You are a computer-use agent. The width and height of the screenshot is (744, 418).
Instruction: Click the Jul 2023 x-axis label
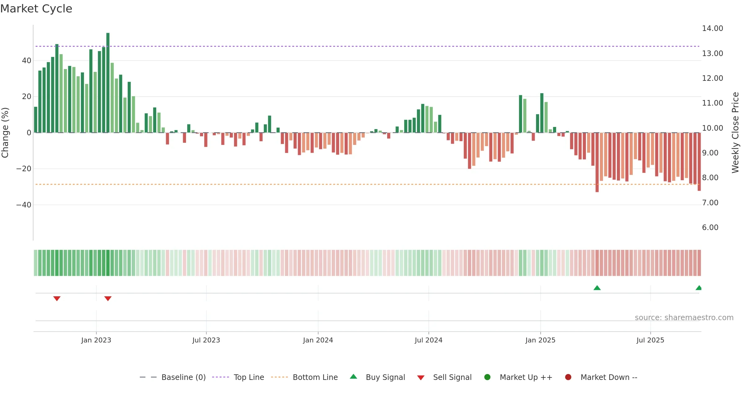(x=206, y=340)
